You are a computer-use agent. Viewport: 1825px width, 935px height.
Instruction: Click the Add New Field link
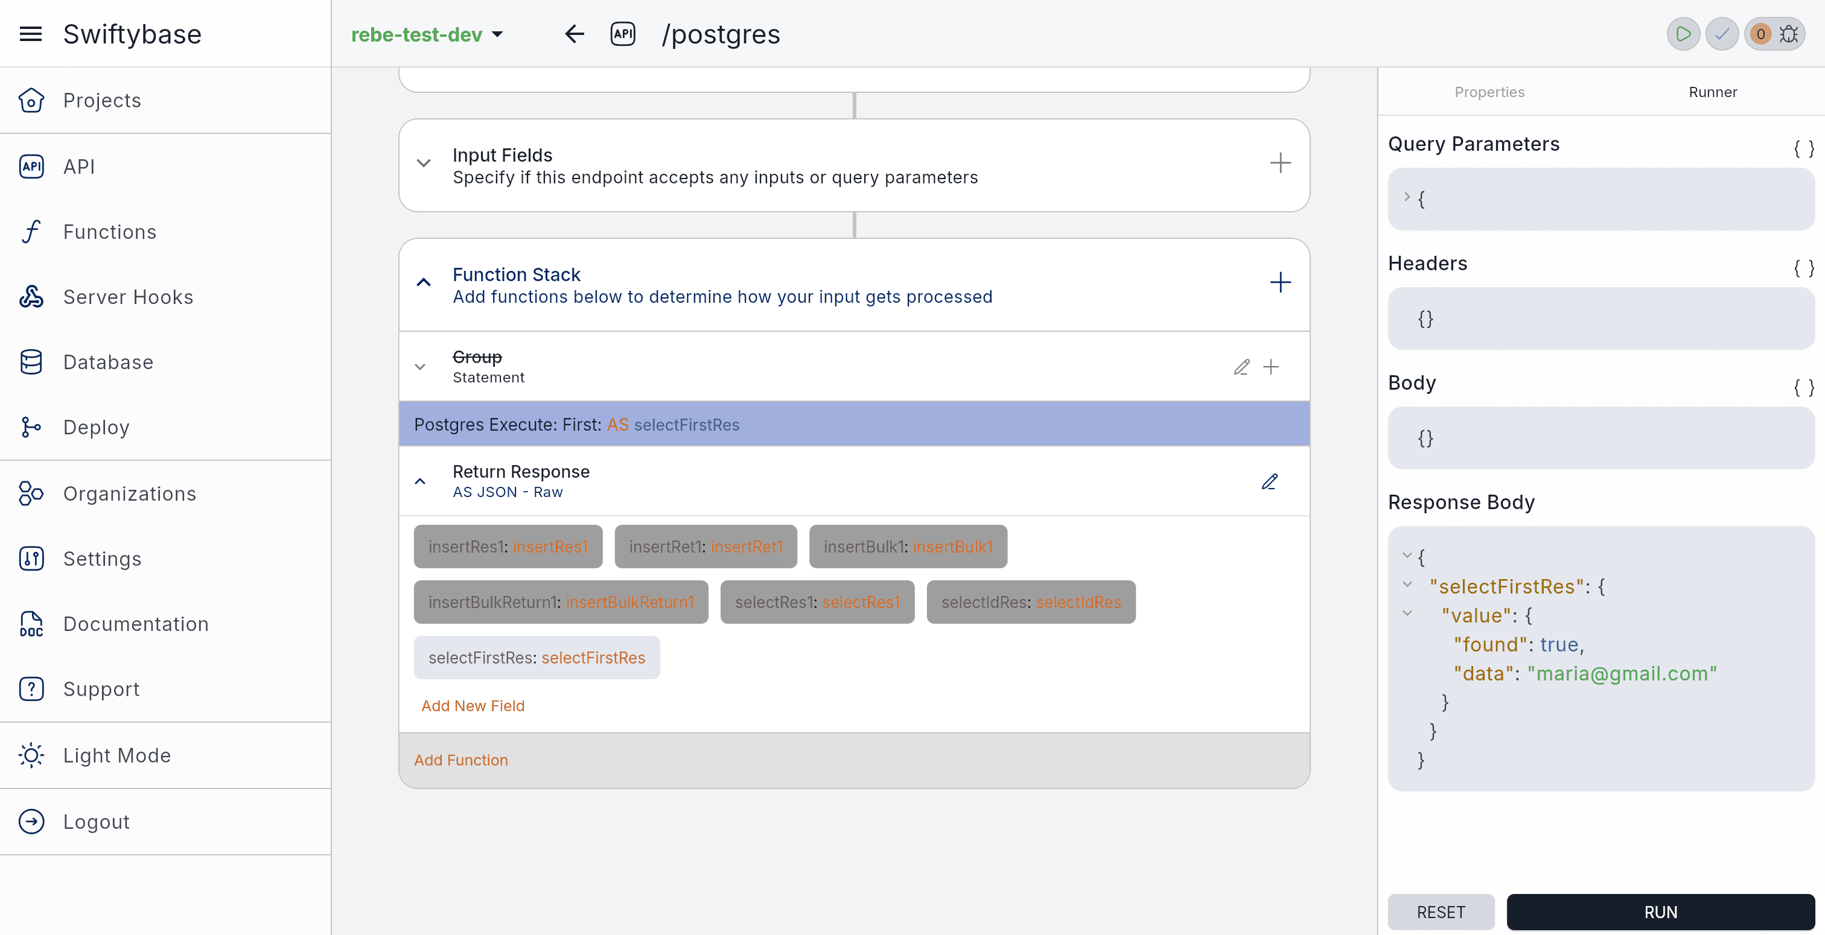point(473,706)
